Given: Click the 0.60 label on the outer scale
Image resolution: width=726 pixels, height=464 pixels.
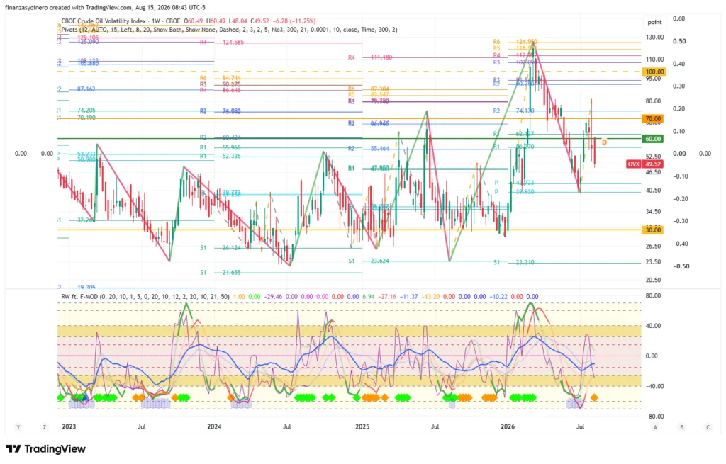Looking at the screenshot, I should click(678, 18).
